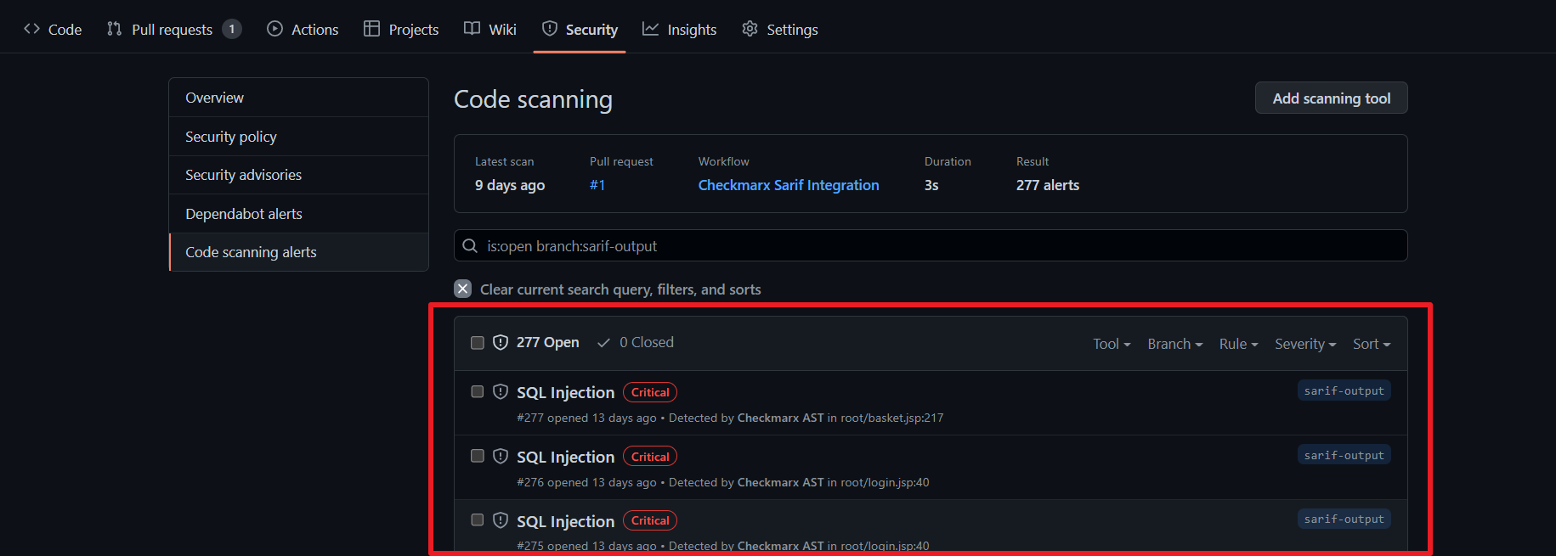Show the 0 Closed alerts
Image resolution: width=1556 pixels, height=556 pixels.
pos(636,342)
